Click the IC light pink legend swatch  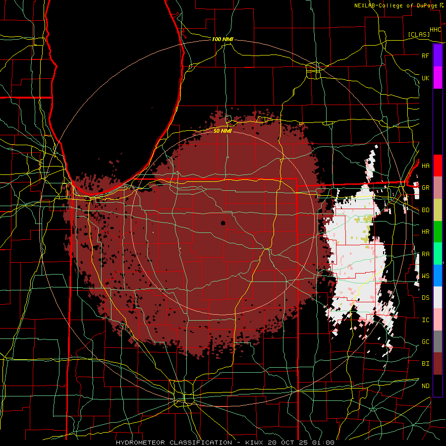(x=438, y=320)
